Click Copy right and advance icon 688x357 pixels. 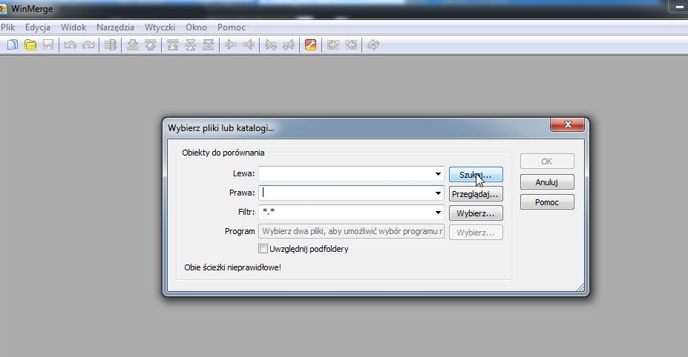271,44
